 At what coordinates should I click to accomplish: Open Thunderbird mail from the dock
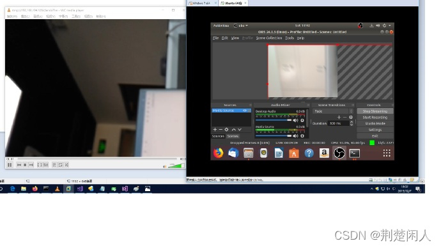[x=233, y=153]
